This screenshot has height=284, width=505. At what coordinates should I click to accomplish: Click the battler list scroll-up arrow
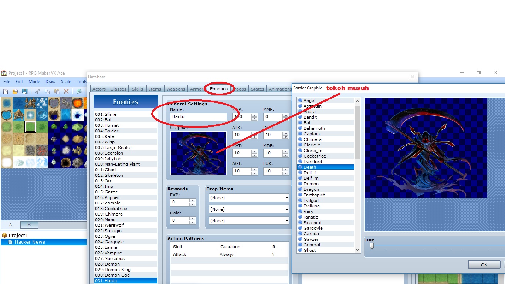(357, 101)
